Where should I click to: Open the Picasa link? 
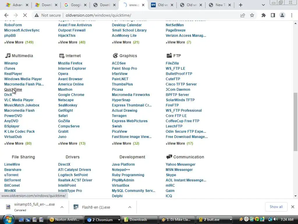117,90
